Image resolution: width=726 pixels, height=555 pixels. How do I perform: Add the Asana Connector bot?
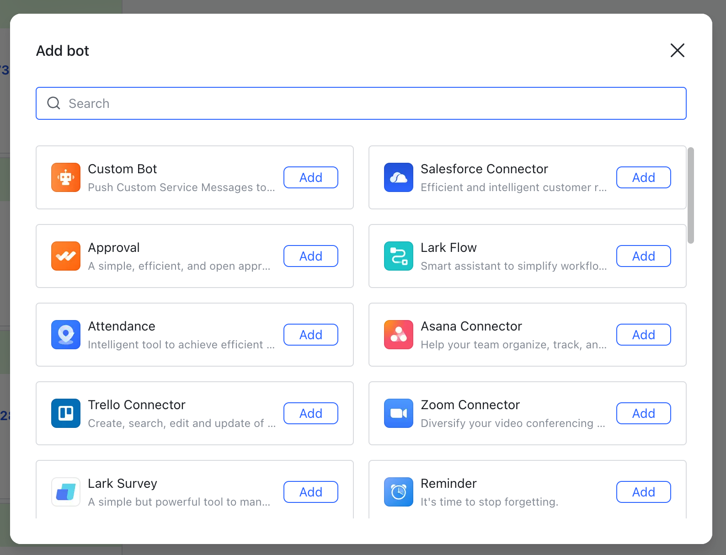click(x=644, y=335)
